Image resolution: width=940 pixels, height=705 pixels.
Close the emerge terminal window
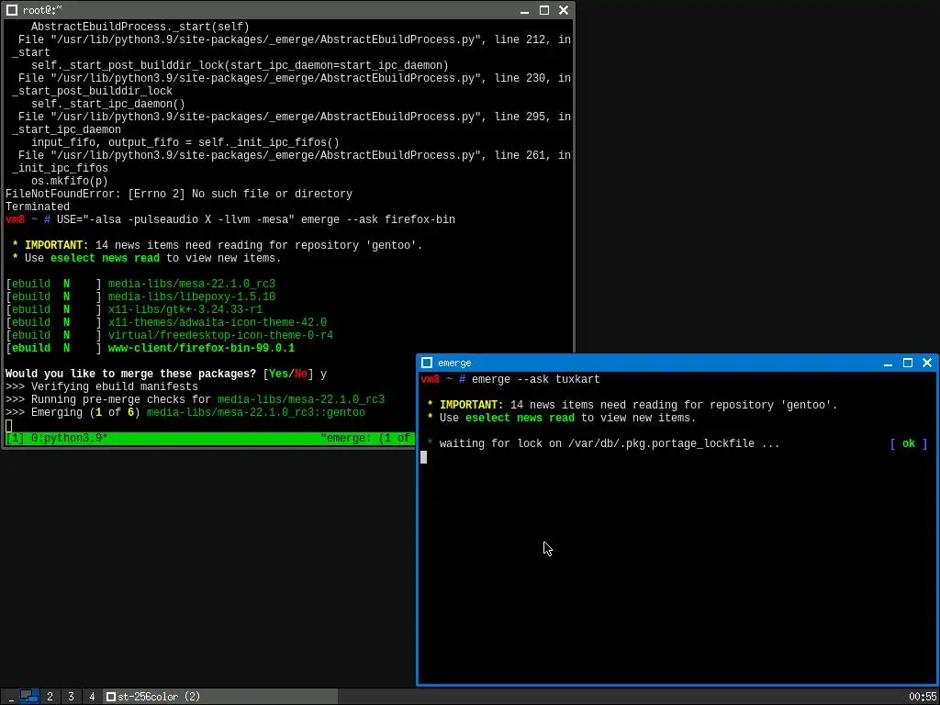click(927, 363)
